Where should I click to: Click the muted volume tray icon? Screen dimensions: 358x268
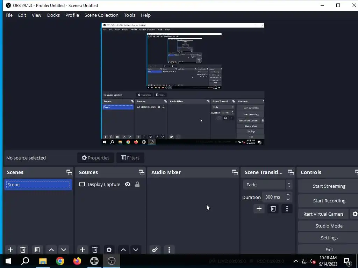tap(313, 261)
